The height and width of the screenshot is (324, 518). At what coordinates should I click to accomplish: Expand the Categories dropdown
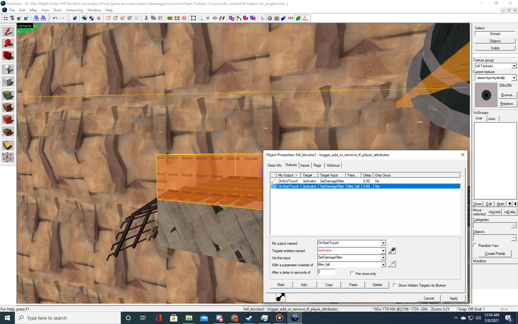[x=514, y=226]
